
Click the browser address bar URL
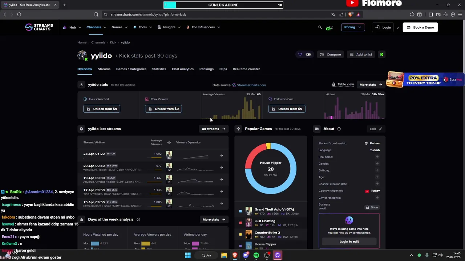coord(148,14)
